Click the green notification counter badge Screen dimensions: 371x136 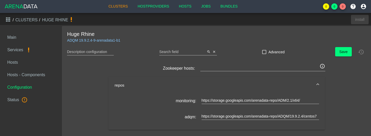point(334,7)
